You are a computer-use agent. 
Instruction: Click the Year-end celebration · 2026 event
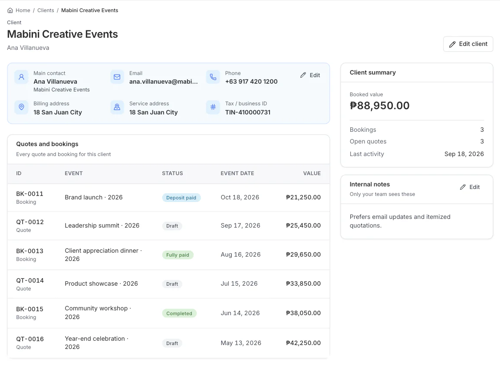click(x=97, y=343)
